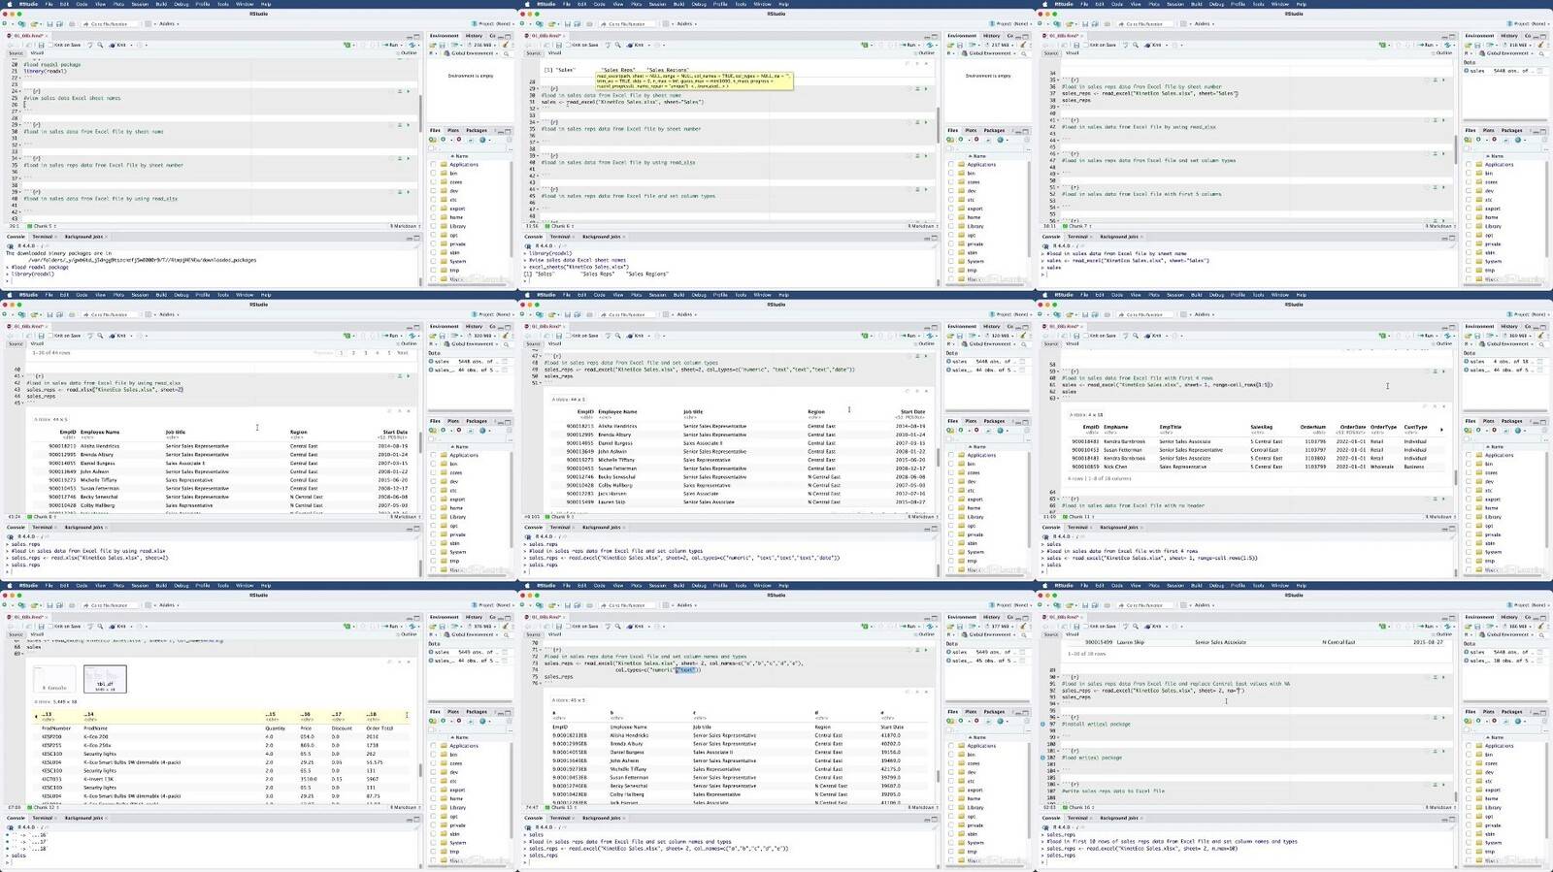Viewport: 1553px width, 872px height.
Task: Check the cores folder checkbox in top-left Files pane
Action: 433,181
